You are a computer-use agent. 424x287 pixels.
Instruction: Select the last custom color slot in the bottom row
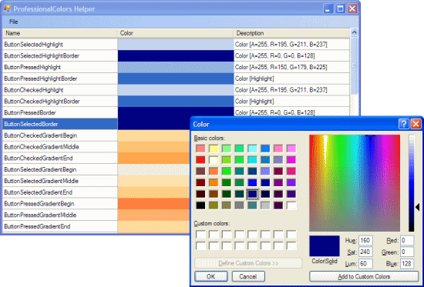(x=291, y=246)
